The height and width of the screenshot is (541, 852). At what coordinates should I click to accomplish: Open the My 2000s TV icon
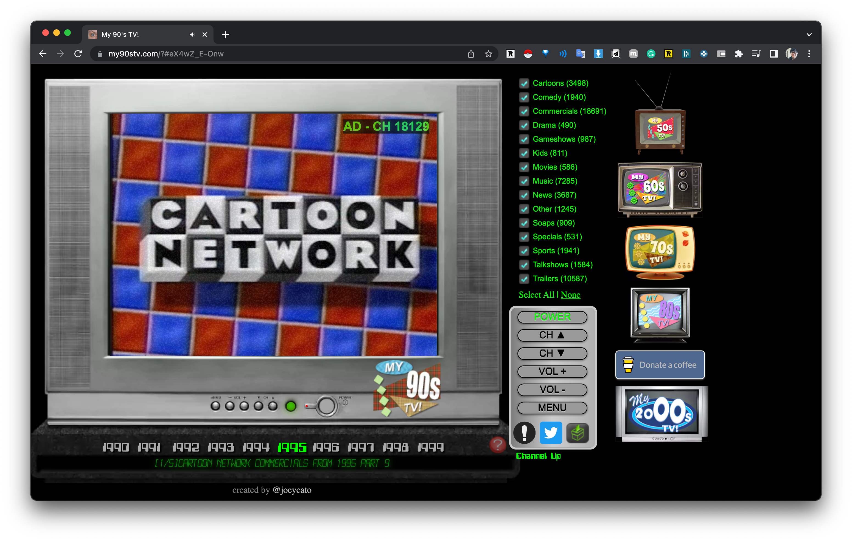pyautogui.click(x=662, y=414)
